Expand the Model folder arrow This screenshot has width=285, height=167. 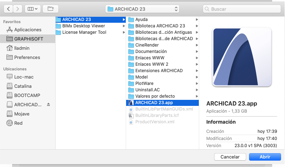[197, 77]
